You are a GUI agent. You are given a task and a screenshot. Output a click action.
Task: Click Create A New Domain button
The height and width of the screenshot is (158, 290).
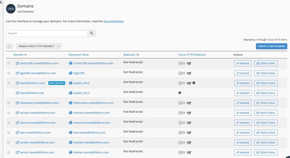272,46
